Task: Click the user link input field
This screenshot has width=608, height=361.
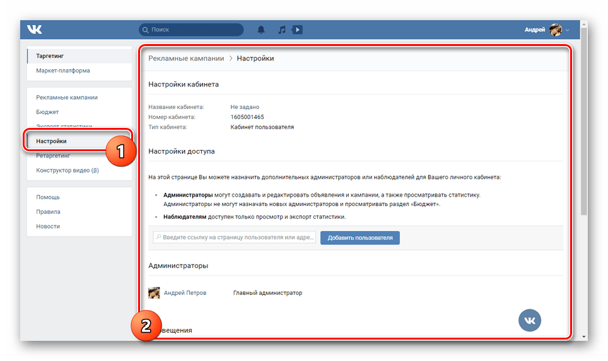Action: 234,237
